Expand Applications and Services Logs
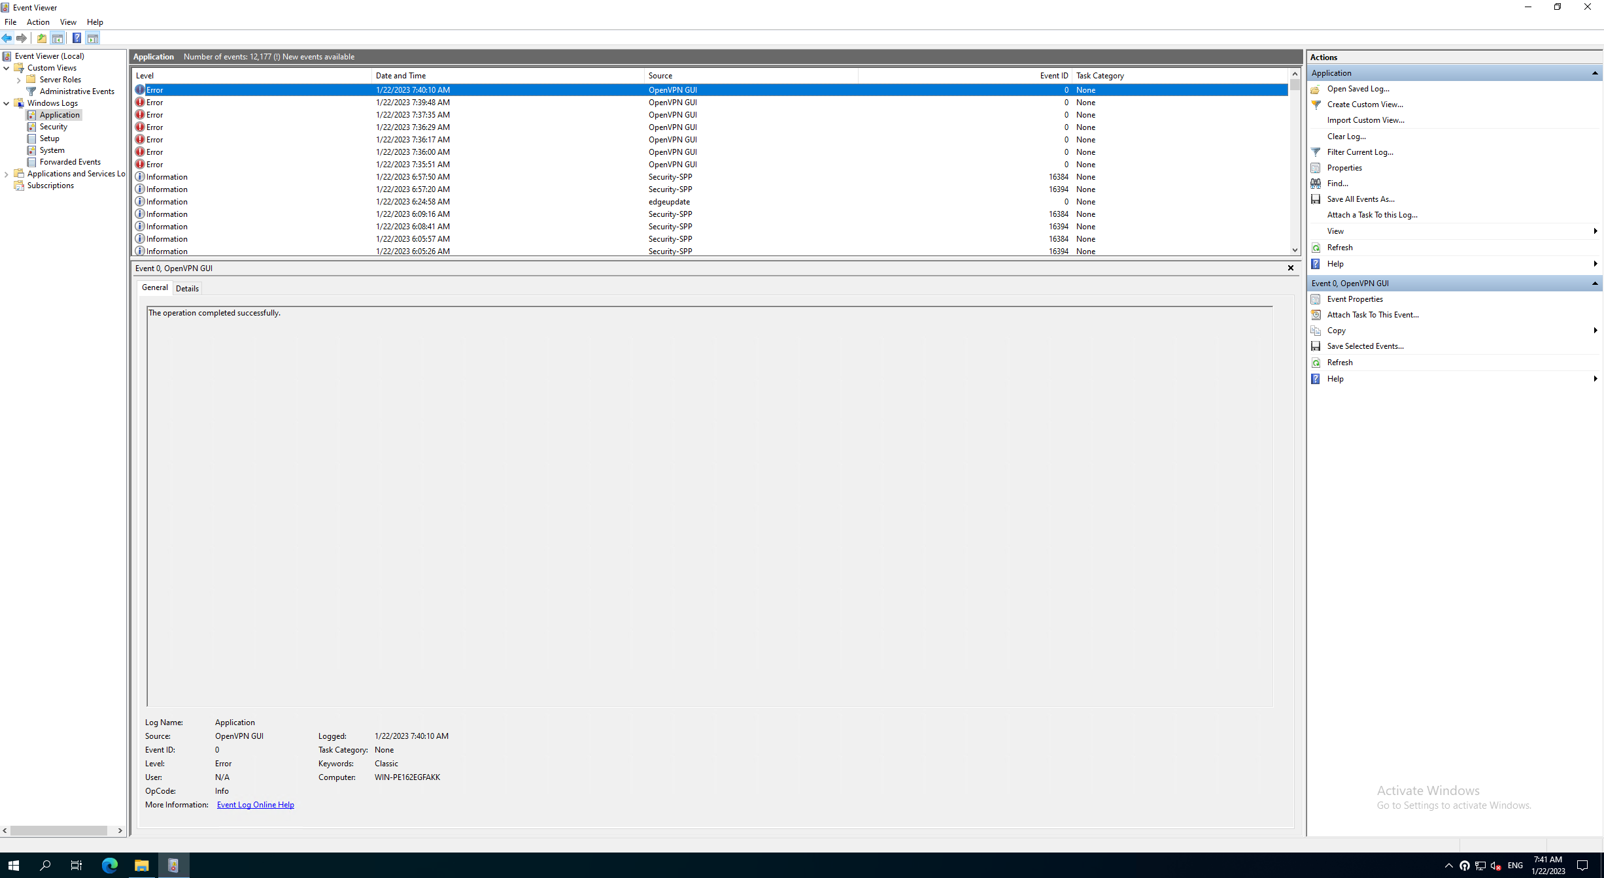 (7, 173)
